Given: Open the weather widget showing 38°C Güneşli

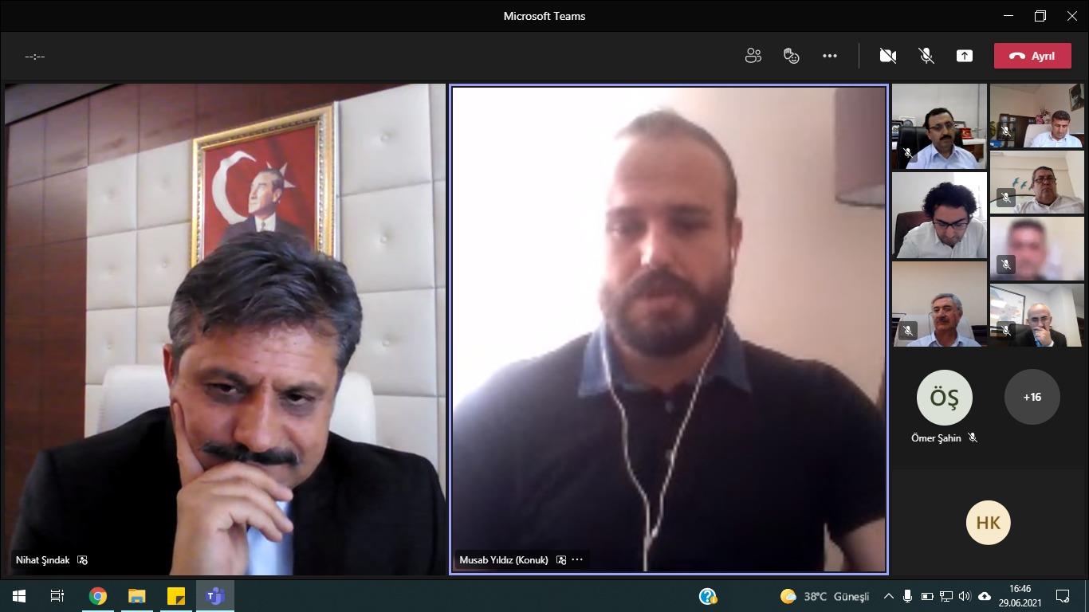Looking at the screenshot, I should pos(824,596).
